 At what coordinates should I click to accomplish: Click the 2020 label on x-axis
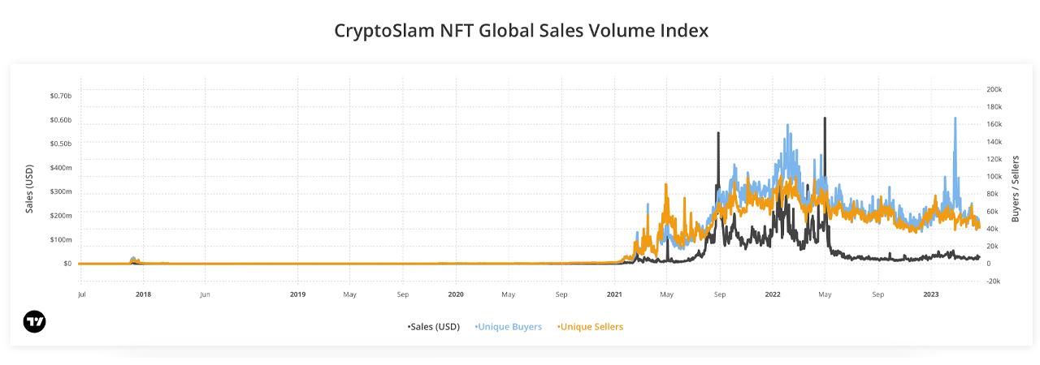[x=456, y=294]
